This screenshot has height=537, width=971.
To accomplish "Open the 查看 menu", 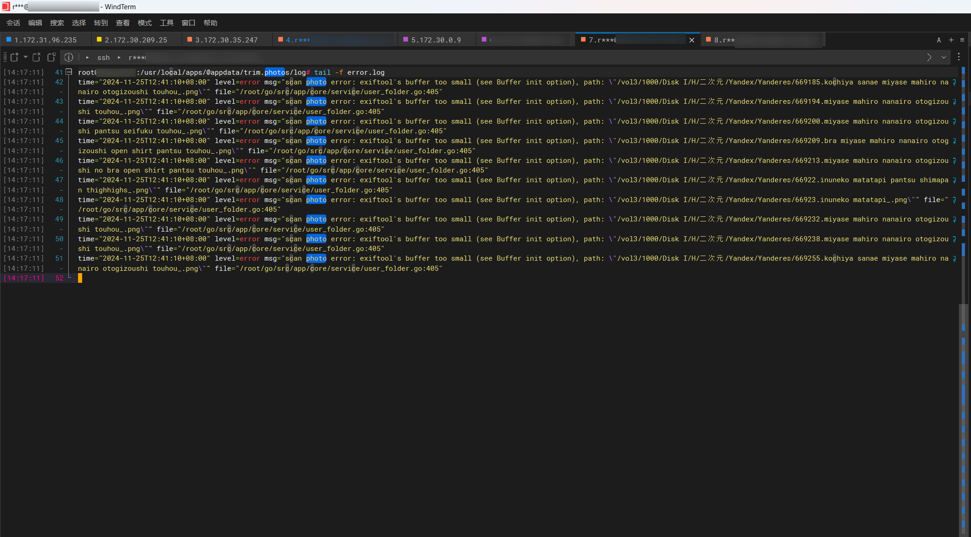I will tap(123, 23).
